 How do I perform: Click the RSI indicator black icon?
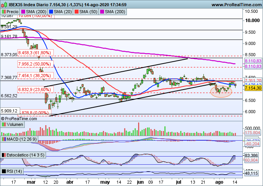(x=4, y=171)
